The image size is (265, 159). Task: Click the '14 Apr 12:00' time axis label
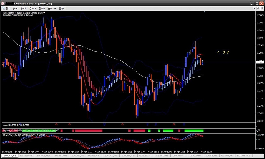166,151
